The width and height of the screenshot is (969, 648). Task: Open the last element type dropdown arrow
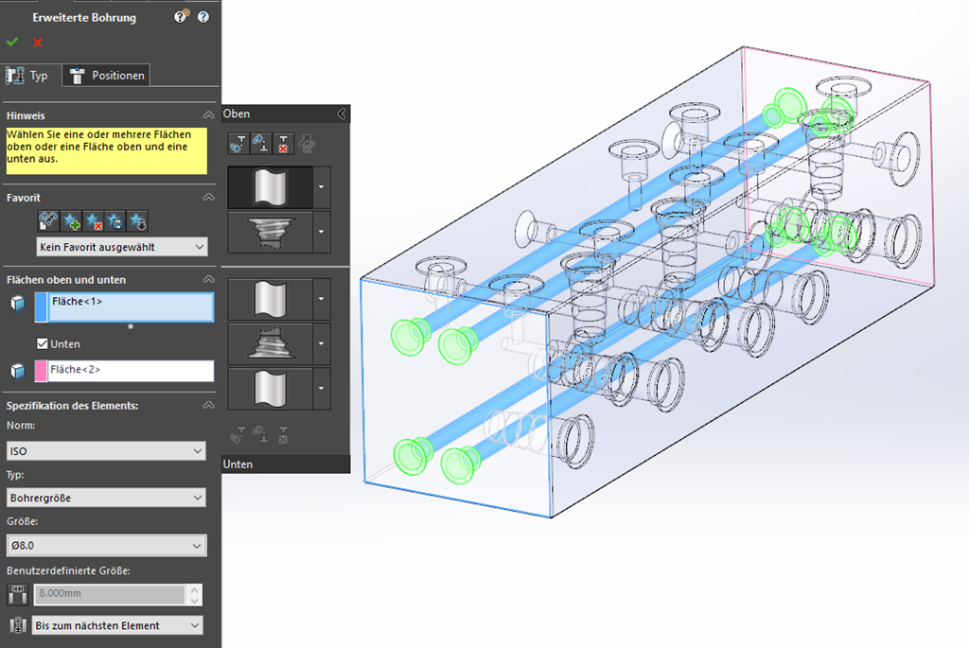tap(322, 389)
